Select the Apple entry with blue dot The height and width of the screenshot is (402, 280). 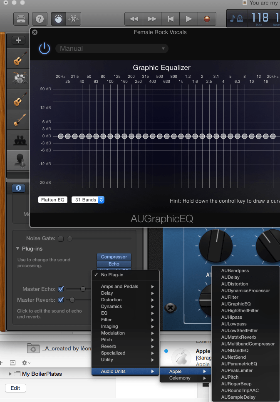coord(187,357)
